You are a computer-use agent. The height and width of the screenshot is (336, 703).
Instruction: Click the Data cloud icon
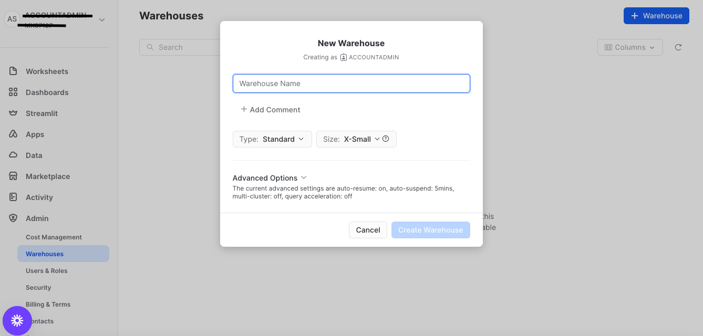[x=13, y=155]
